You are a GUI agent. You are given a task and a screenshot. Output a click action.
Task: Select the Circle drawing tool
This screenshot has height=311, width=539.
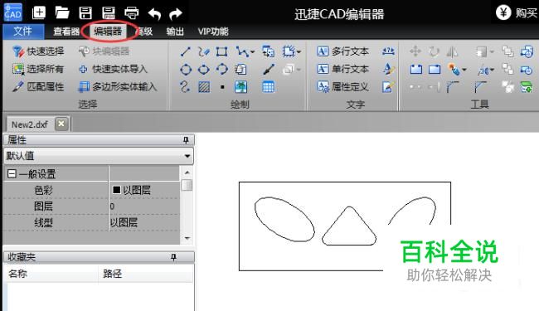coord(186,70)
